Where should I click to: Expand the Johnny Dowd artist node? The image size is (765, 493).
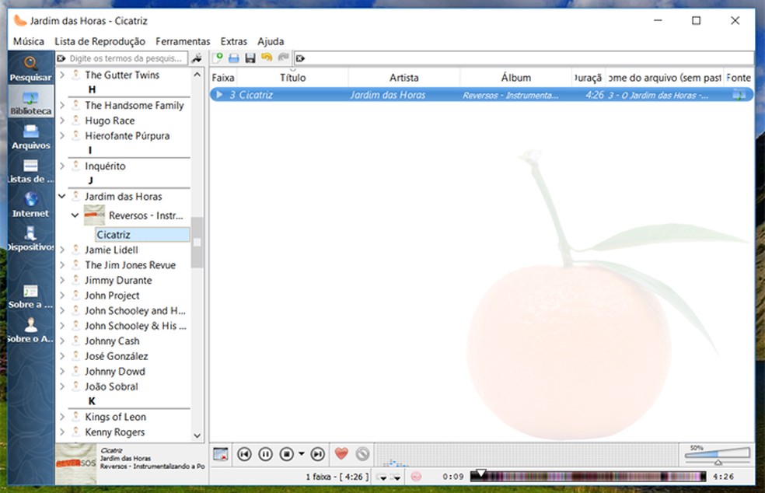tap(62, 371)
